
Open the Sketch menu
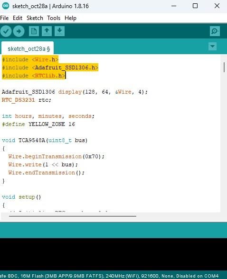tap(35, 18)
